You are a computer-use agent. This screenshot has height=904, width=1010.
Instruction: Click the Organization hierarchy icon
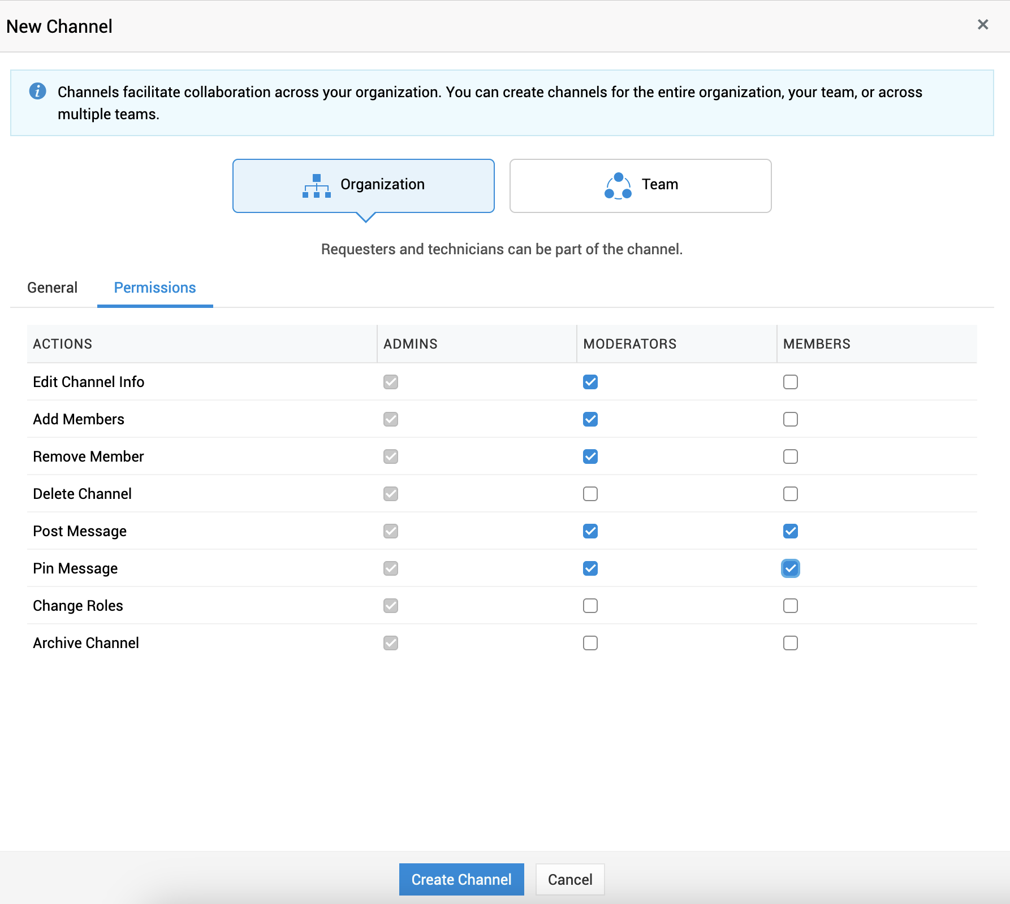pos(317,186)
